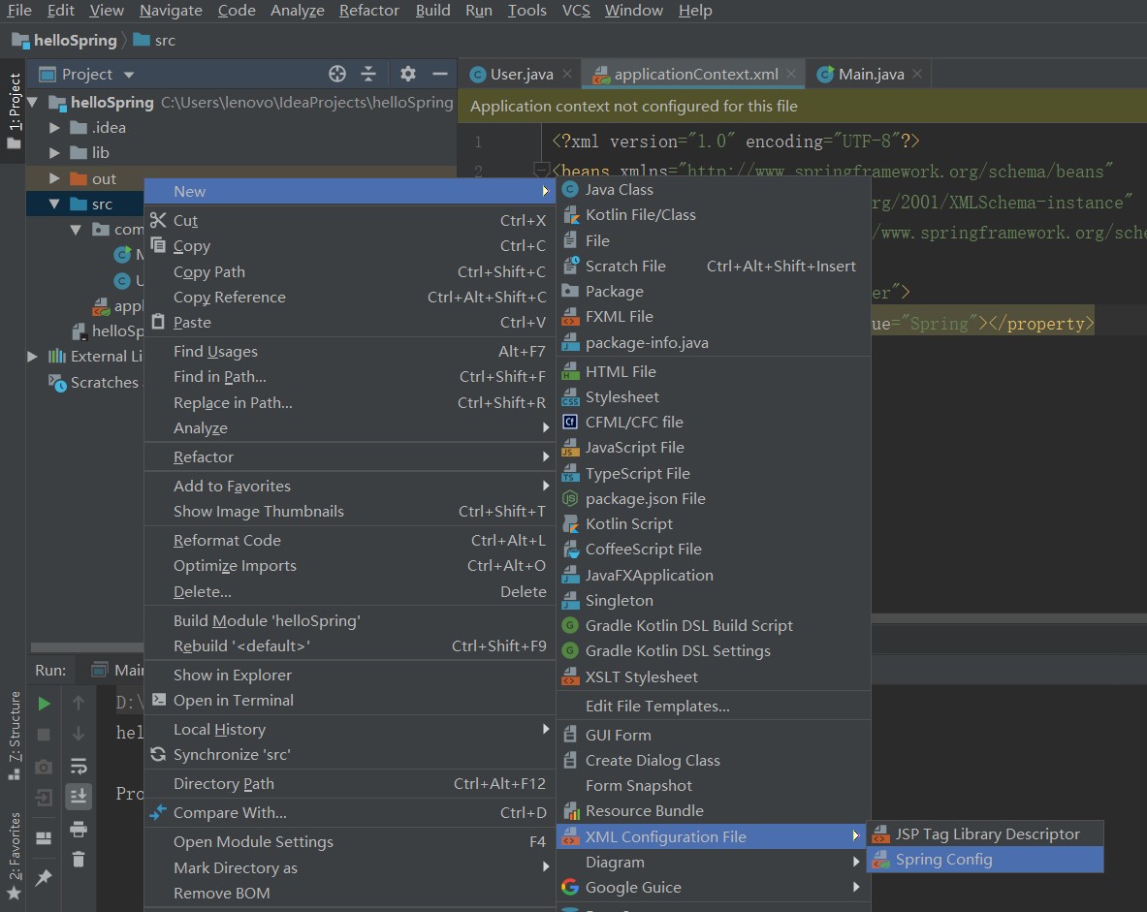Click the print icon in Run panel
This screenshot has height=912, width=1147.
coord(79,830)
